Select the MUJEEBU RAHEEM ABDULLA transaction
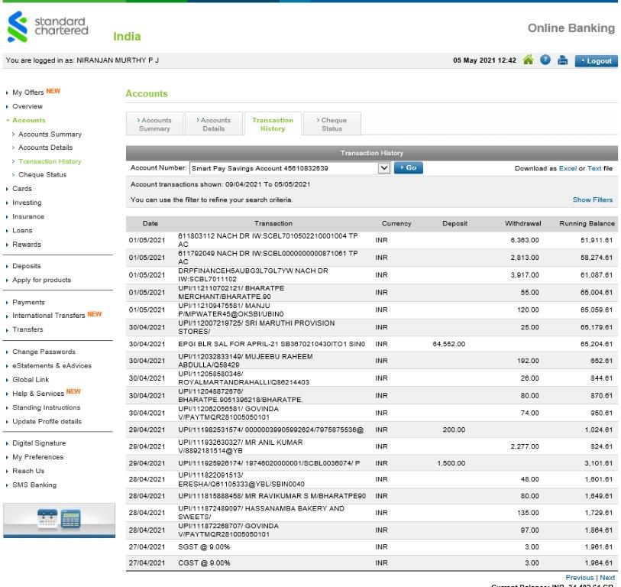 371,361
